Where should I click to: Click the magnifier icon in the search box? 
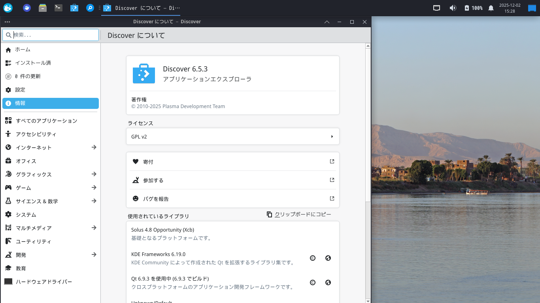point(8,35)
